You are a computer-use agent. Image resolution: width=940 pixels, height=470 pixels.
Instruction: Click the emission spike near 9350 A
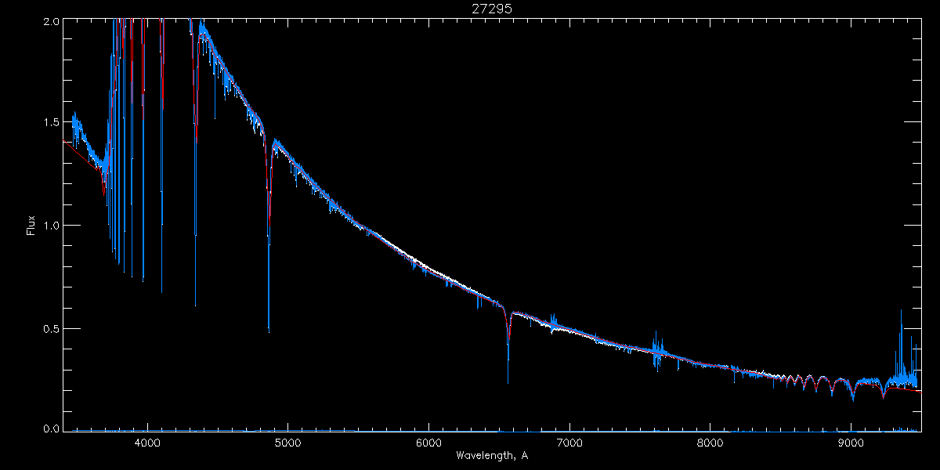point(901,345)
